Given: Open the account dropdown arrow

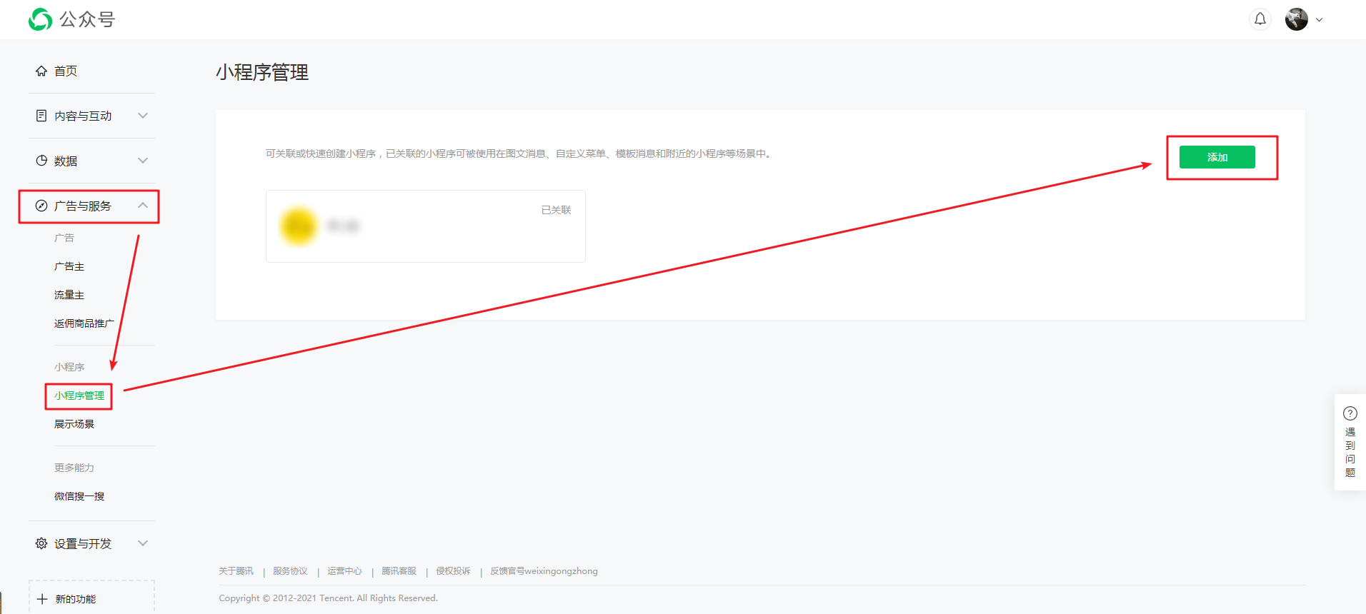Looking at the screenshot, I should (1319, 20).
